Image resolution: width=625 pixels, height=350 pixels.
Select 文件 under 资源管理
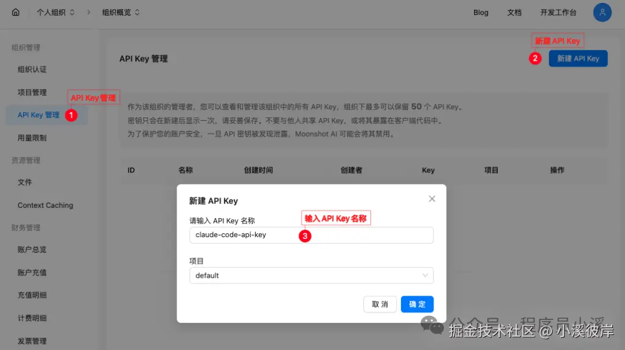pyautogui.click(x=25, y=182)
